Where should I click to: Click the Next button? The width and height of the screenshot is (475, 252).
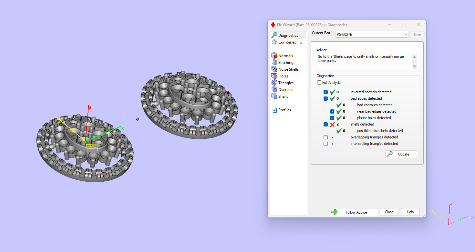pos(417,35)
